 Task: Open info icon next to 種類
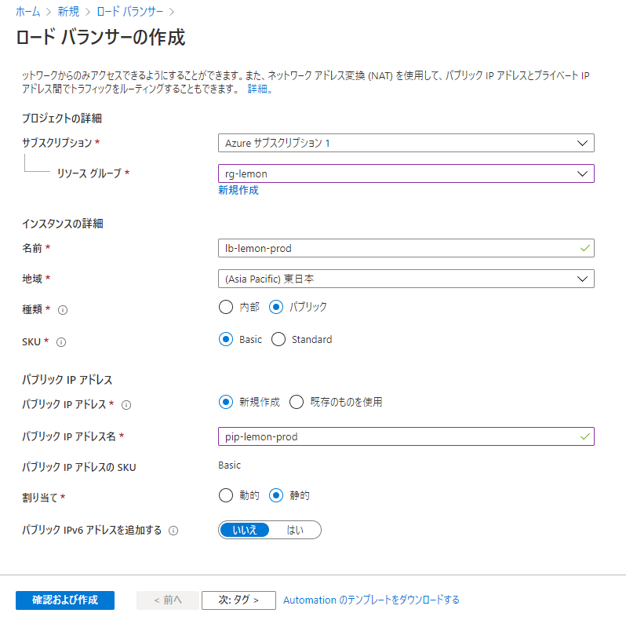point(63,310)
